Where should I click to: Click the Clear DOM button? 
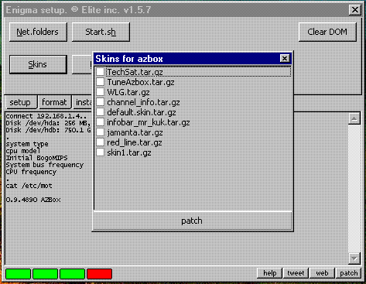[327, 32]
